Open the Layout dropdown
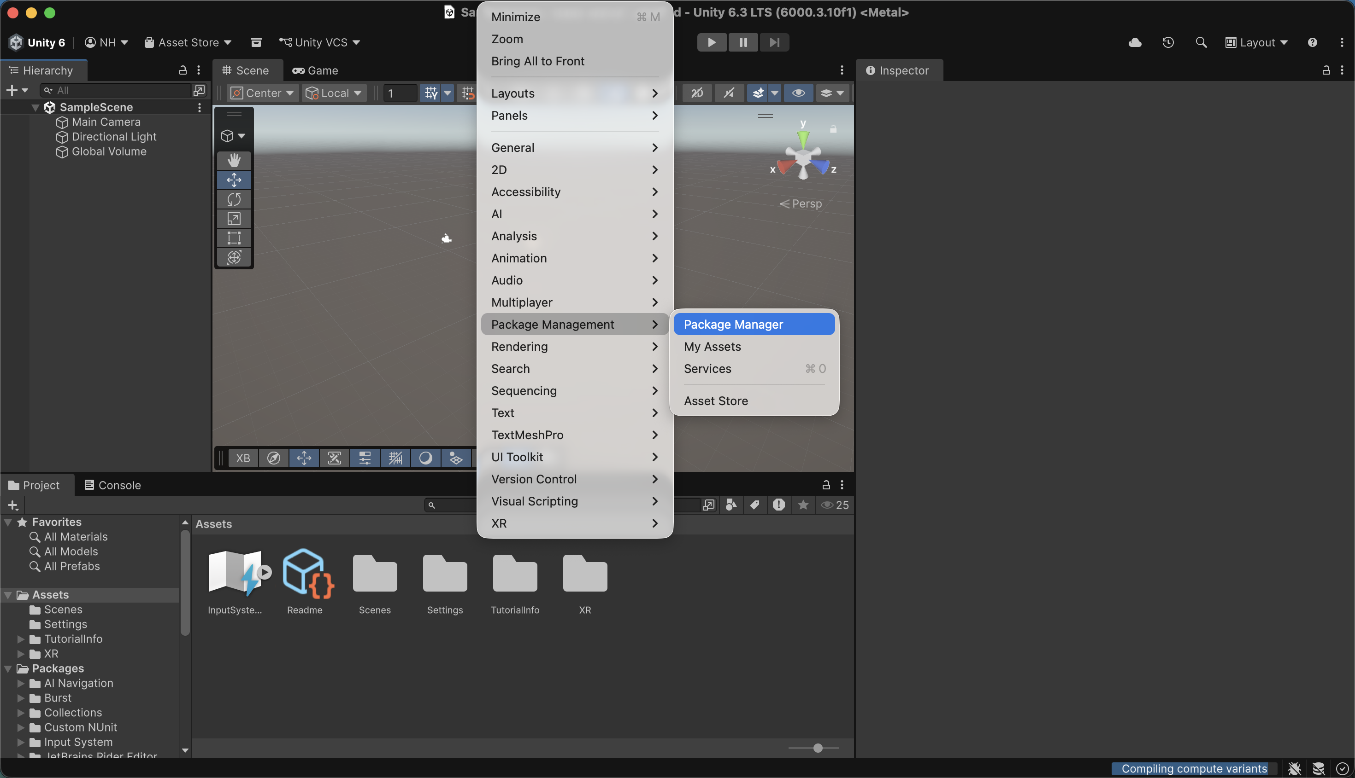Screen dimensions: 1355x778 click(x=1256, y=42)
